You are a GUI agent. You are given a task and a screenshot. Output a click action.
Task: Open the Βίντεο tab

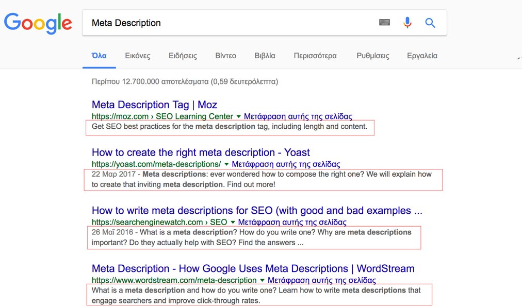tap(225, 56)
